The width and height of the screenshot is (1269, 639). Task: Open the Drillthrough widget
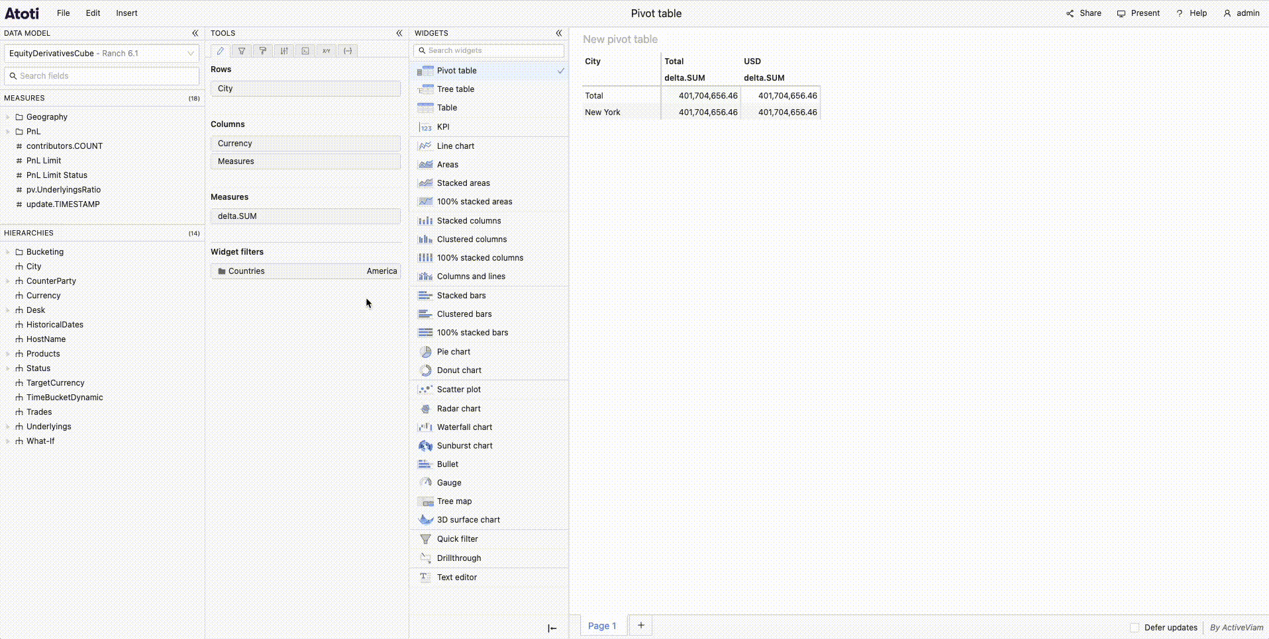coord(458,558)
